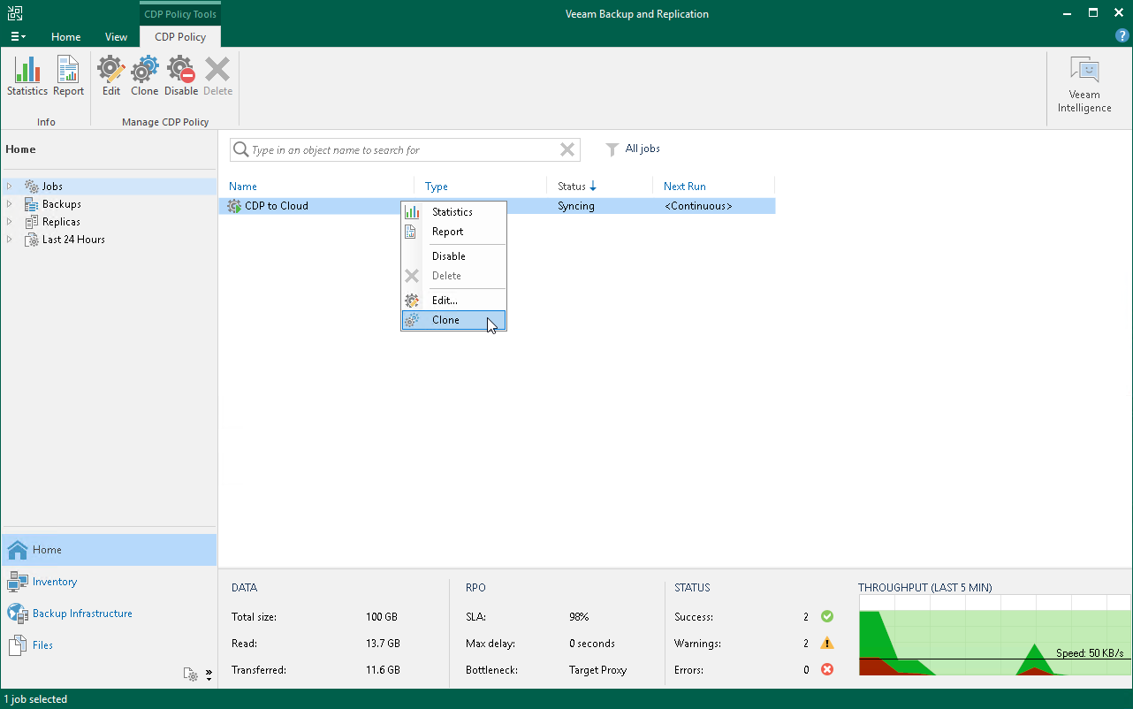Click the 1 job selected status text
Viewport: 1133px width, 709px height.
point(35,699)
